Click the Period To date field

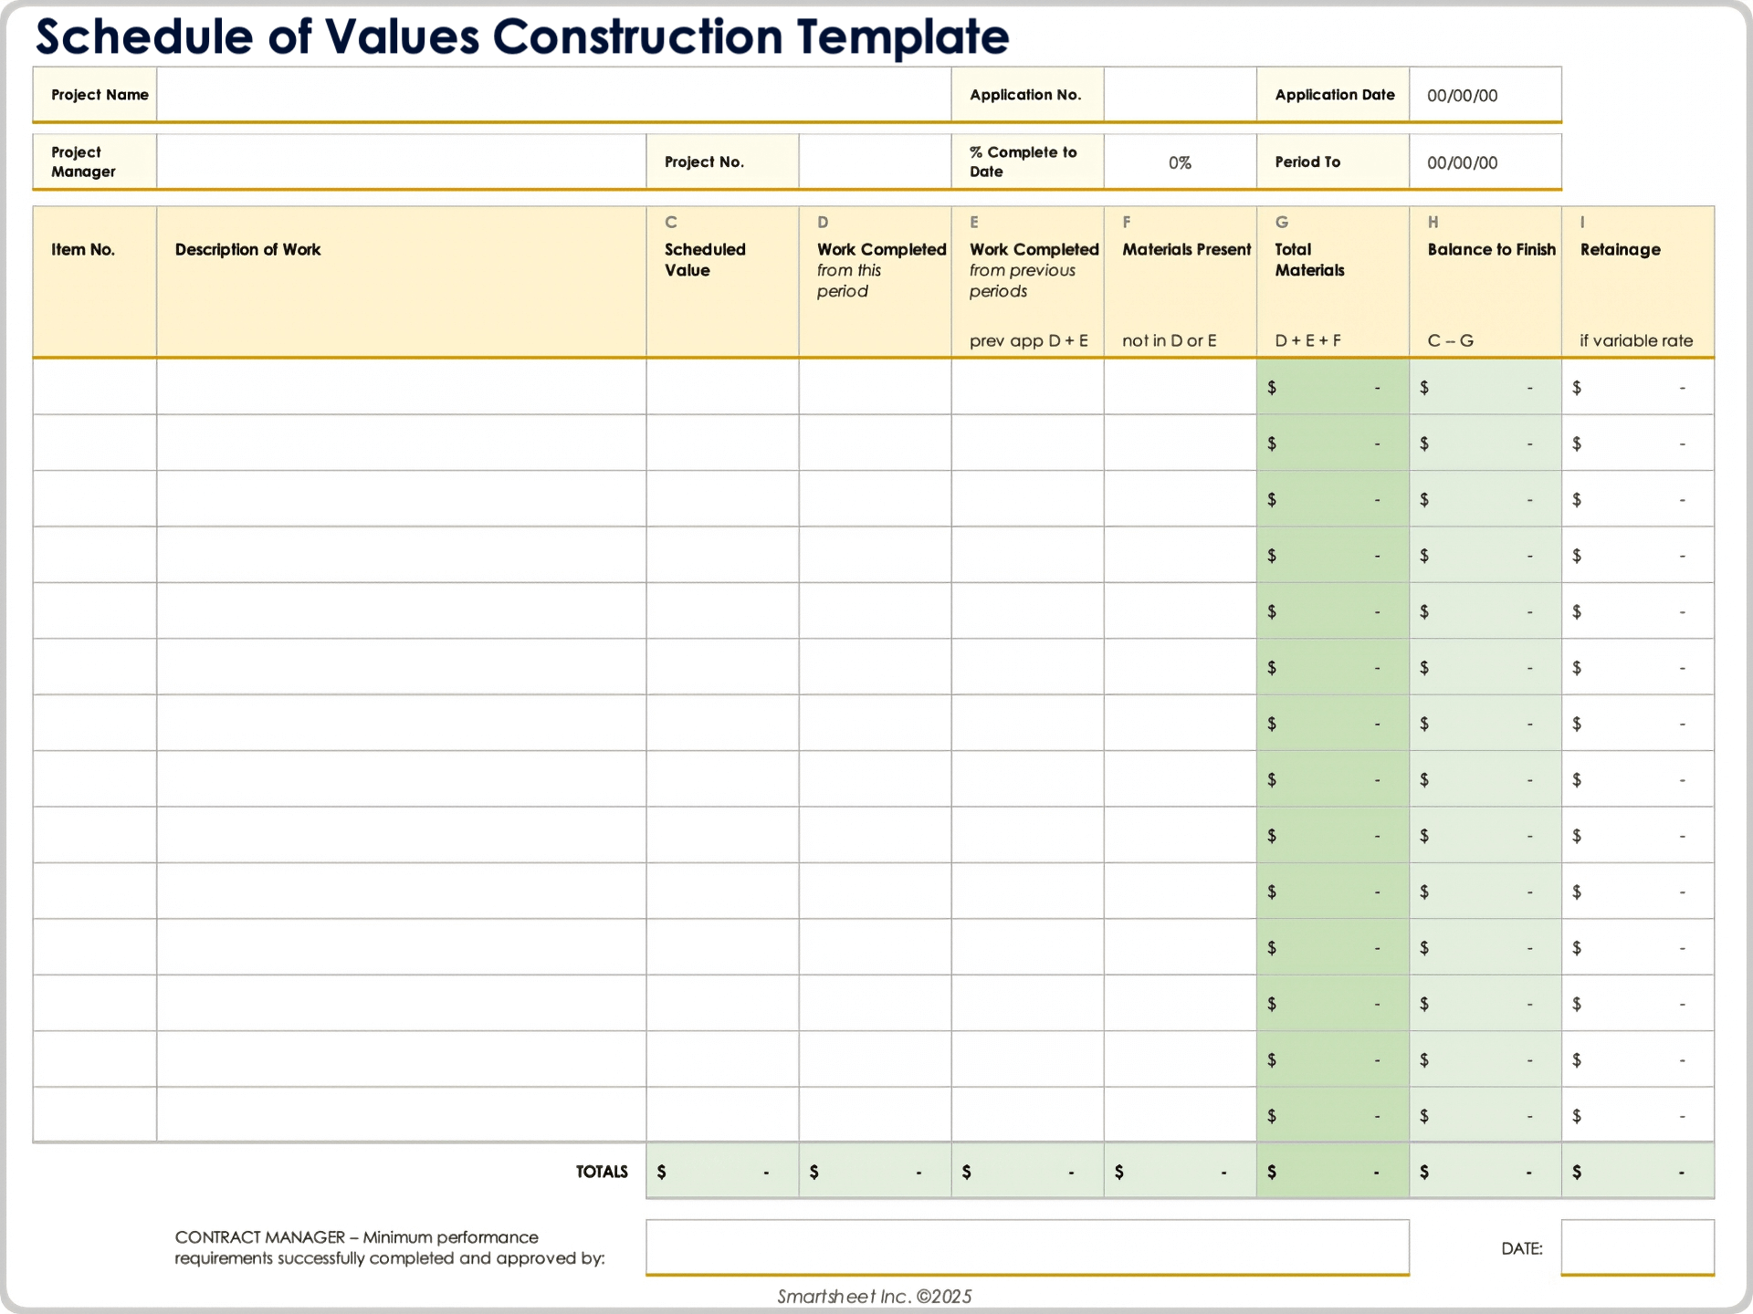[x=1484, y=162]
